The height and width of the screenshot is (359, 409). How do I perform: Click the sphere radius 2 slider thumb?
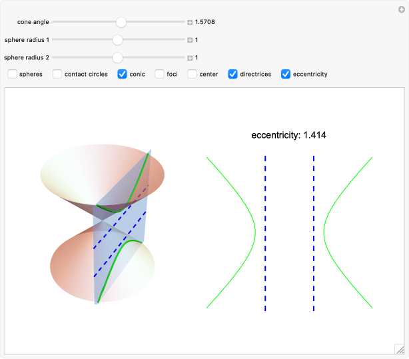(118, 58)
